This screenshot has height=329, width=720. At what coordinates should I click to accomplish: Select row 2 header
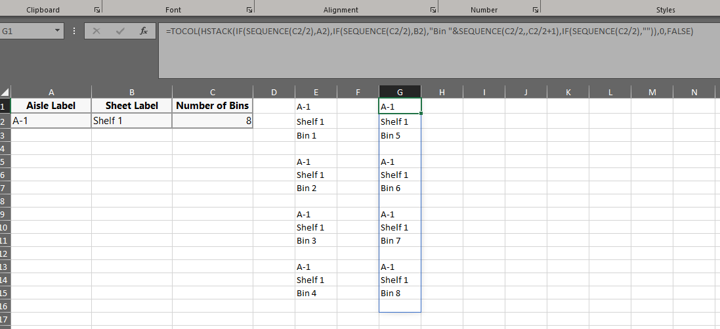point(5,121)
